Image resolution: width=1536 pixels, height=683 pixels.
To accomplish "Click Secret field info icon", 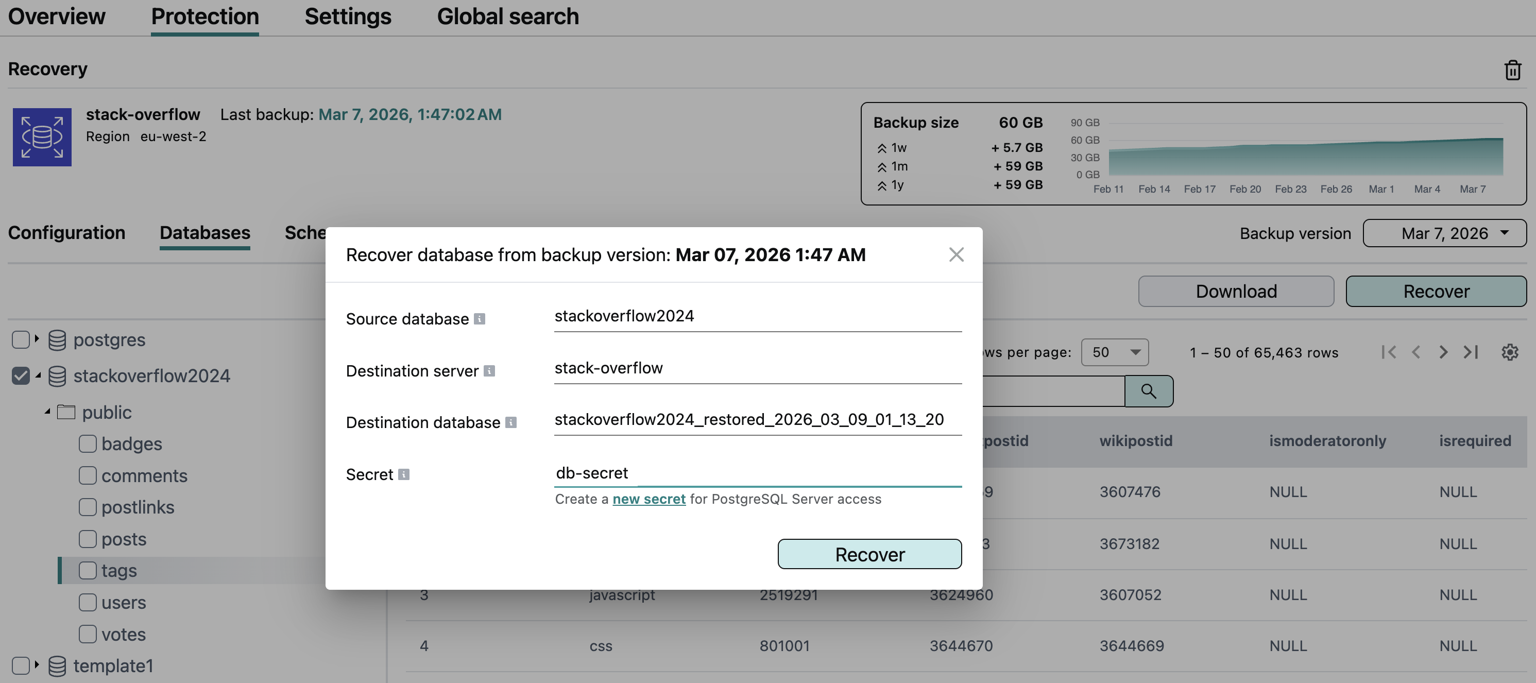I will pyautogui.click(x=404, y=475).
